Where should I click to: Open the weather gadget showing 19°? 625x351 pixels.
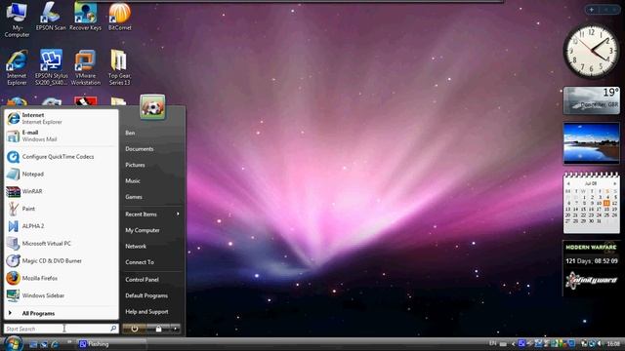pyautogui.click(x=592, y=100)
